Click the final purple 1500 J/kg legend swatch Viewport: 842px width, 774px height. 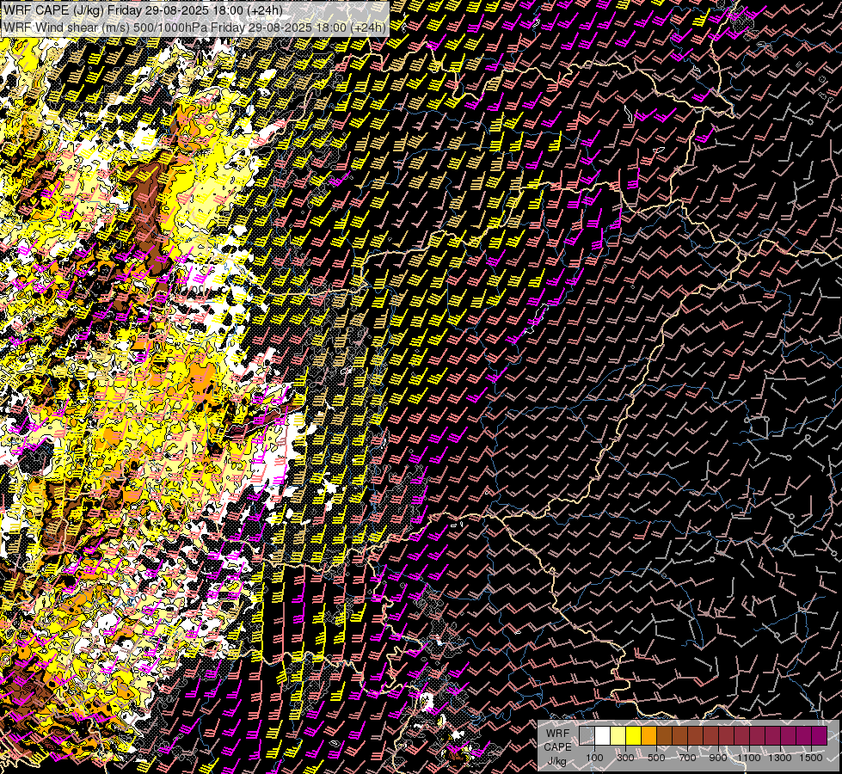819,735
